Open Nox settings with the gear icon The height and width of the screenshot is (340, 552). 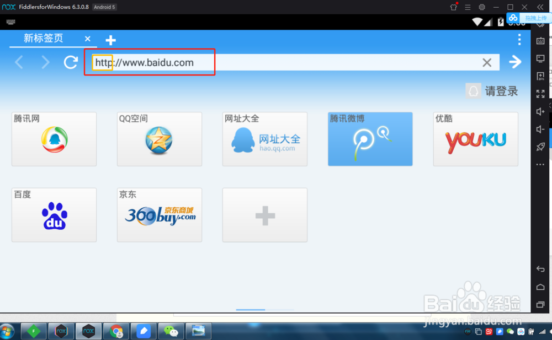[x=481, y=7]
